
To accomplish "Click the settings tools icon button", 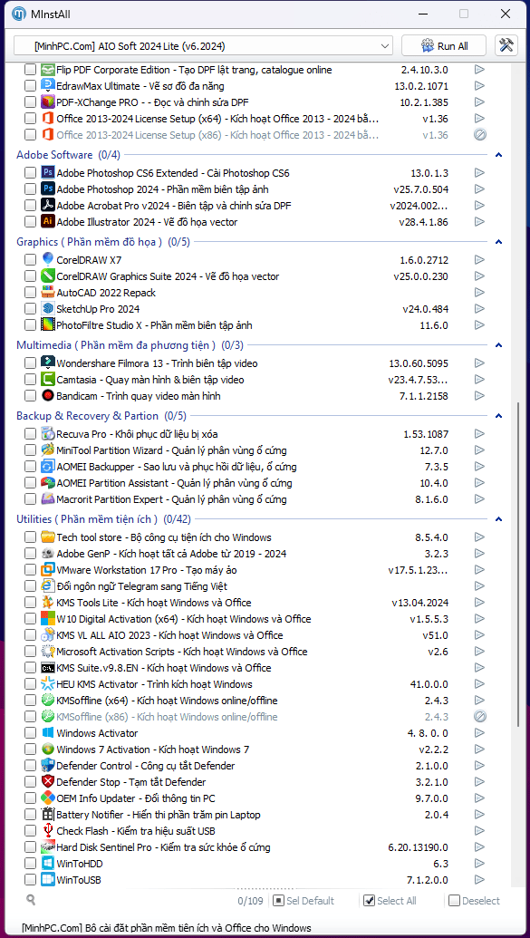I will pos(506,45).
